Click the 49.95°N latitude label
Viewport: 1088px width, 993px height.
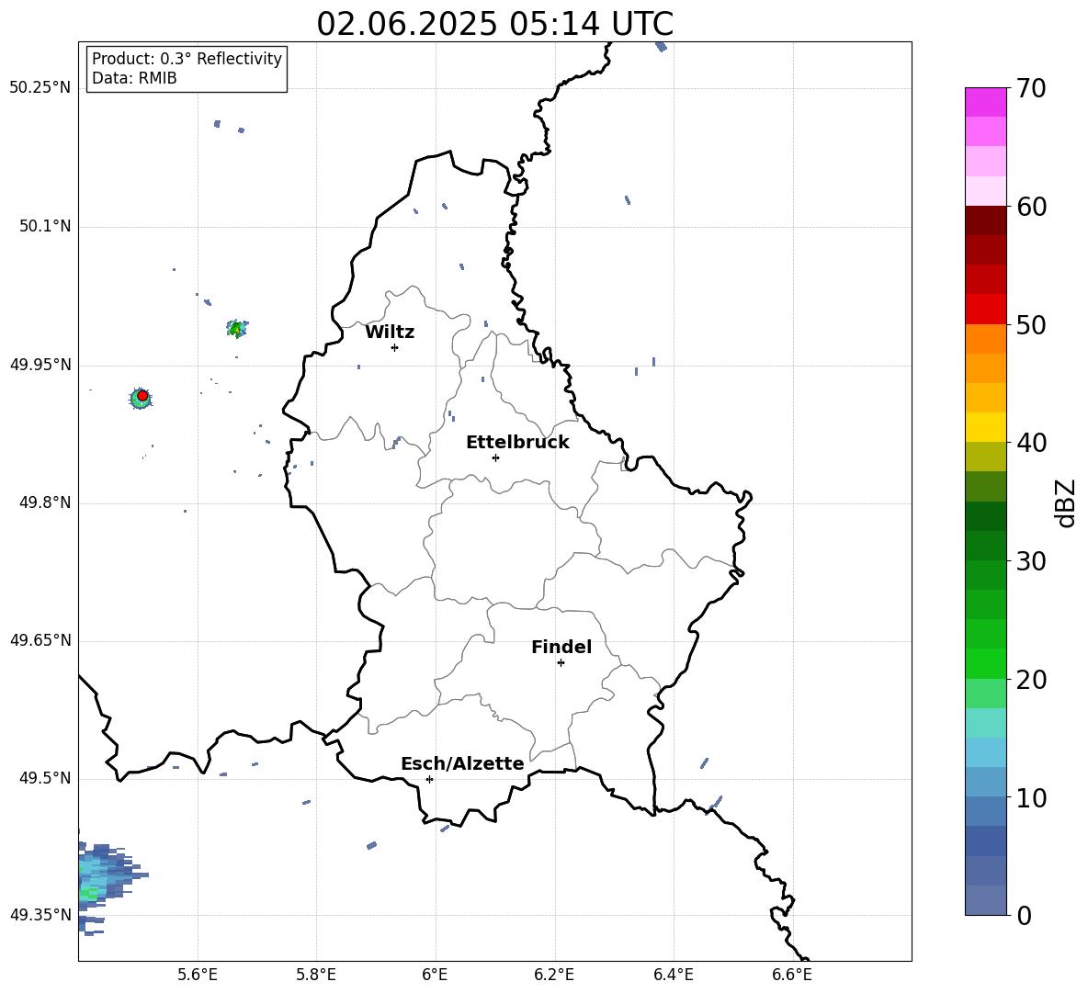(40, 365)
